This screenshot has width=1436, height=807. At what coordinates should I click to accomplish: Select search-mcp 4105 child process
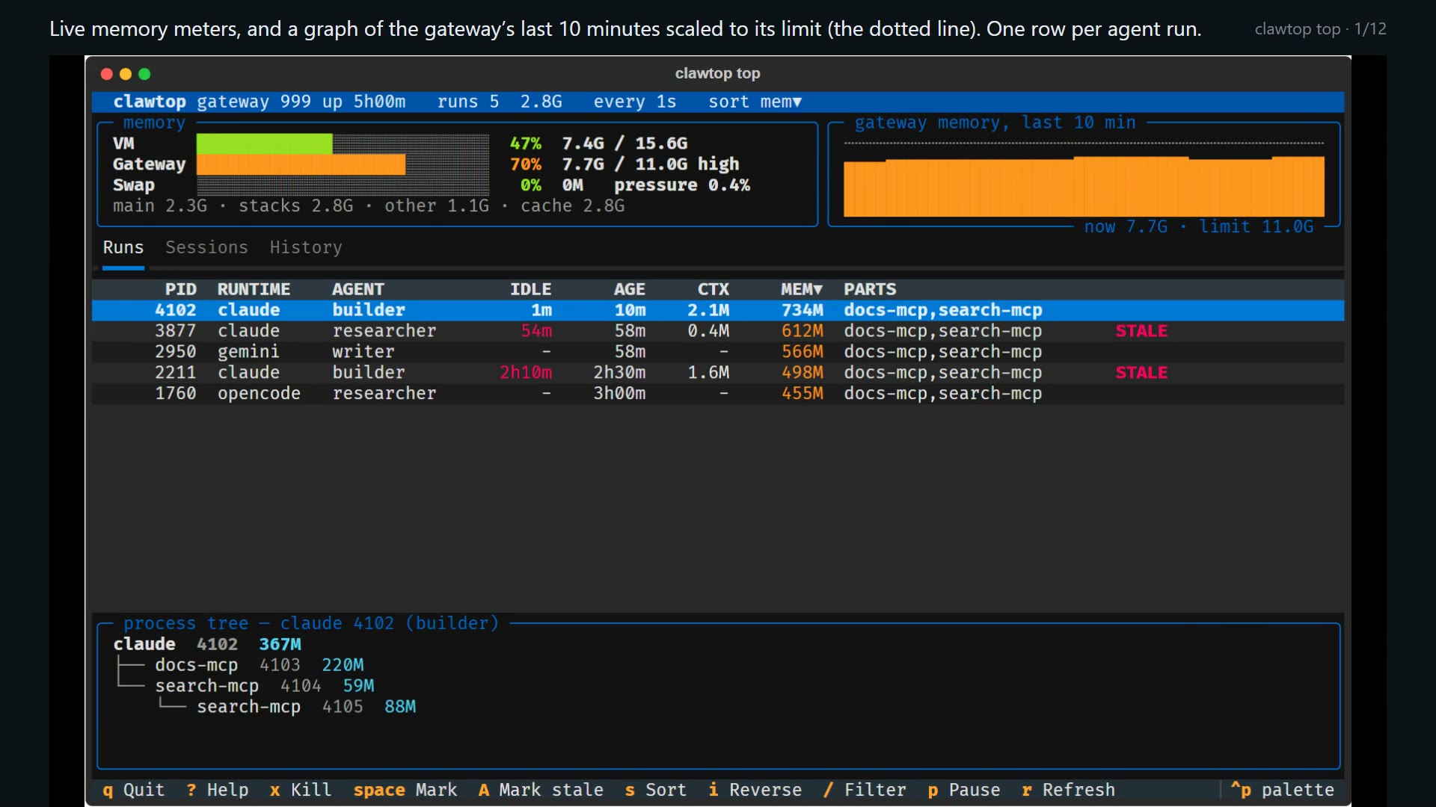pos(306,707)
